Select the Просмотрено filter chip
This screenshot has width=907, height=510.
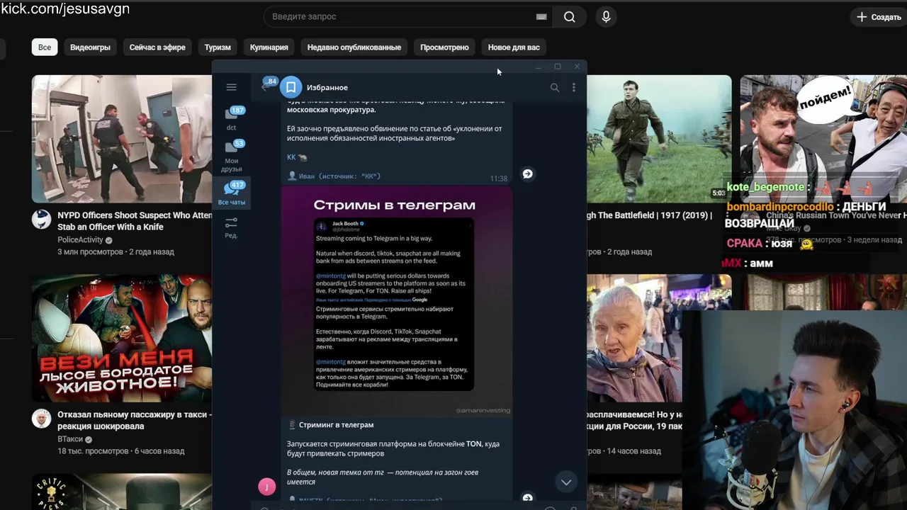click(444, 47)
